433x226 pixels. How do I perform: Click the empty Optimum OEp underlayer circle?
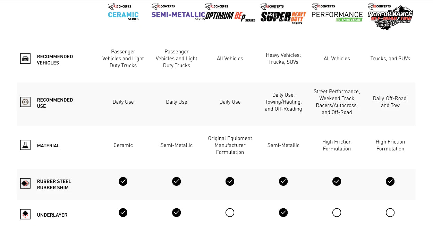coord(230,212)
